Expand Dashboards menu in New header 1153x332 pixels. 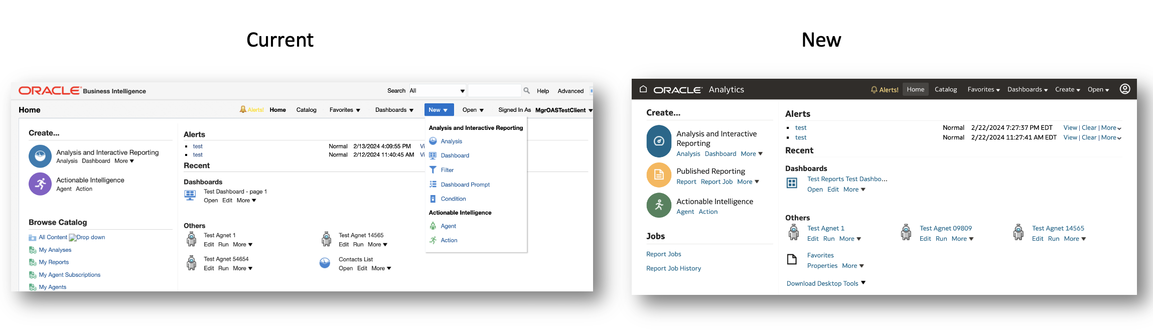tap(1028, 89)
